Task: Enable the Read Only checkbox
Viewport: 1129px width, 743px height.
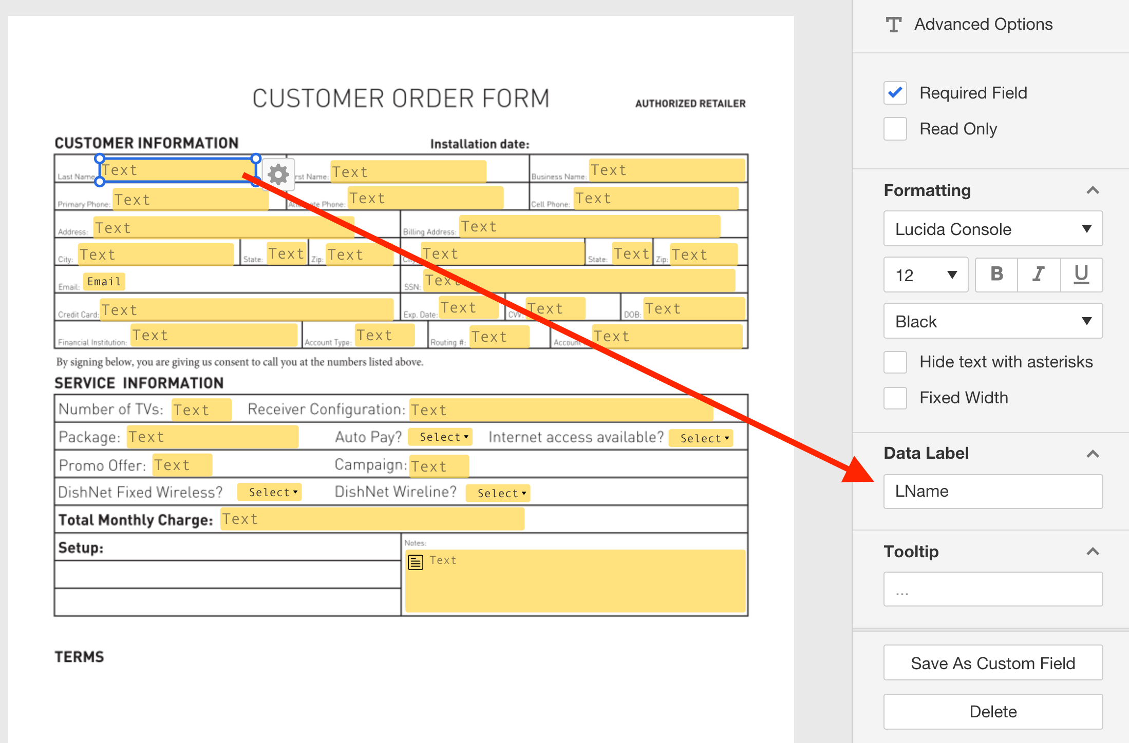Action: pos(895,129)
